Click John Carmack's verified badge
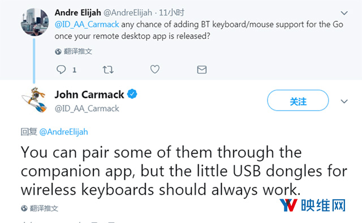362x223 pixels. click(132, 94)
